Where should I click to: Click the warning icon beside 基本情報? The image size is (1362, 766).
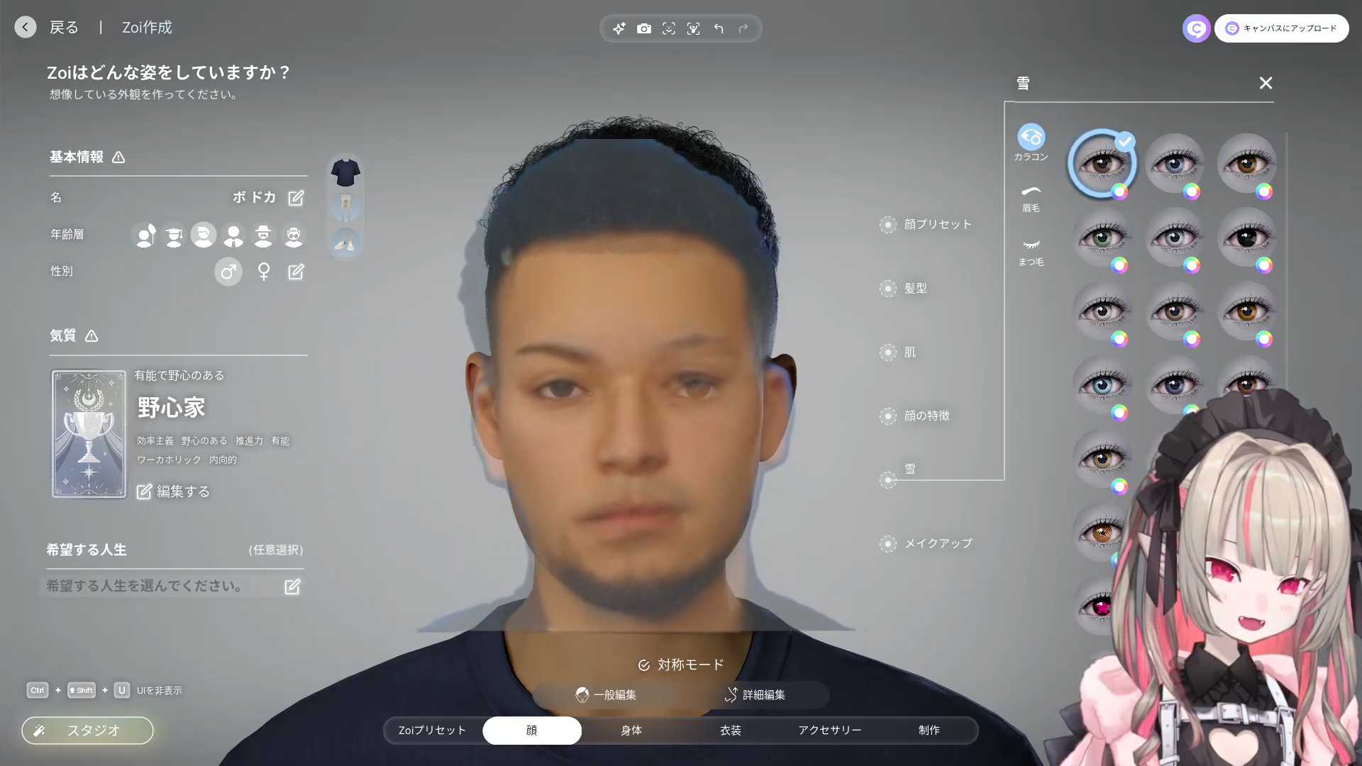click(118, 157)
